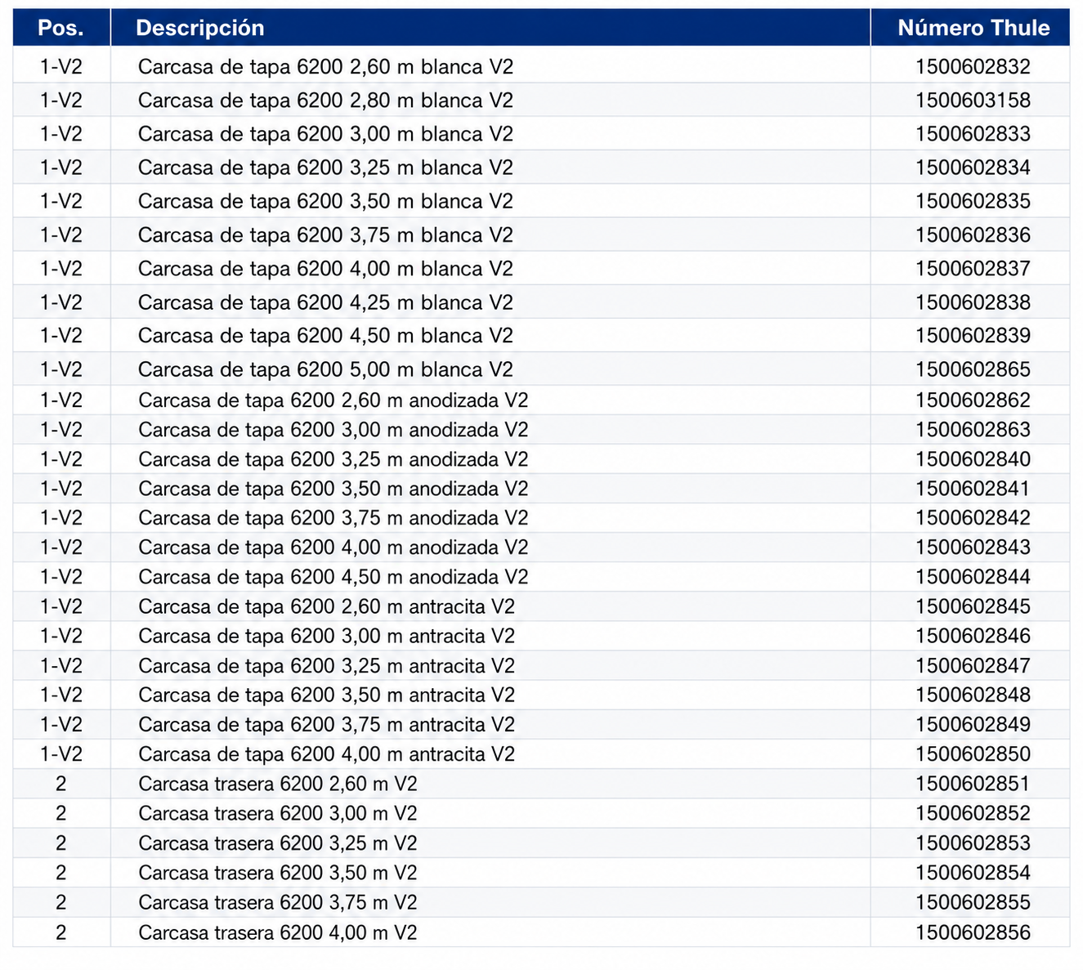Select part number 1500602852

click(973, 814)
